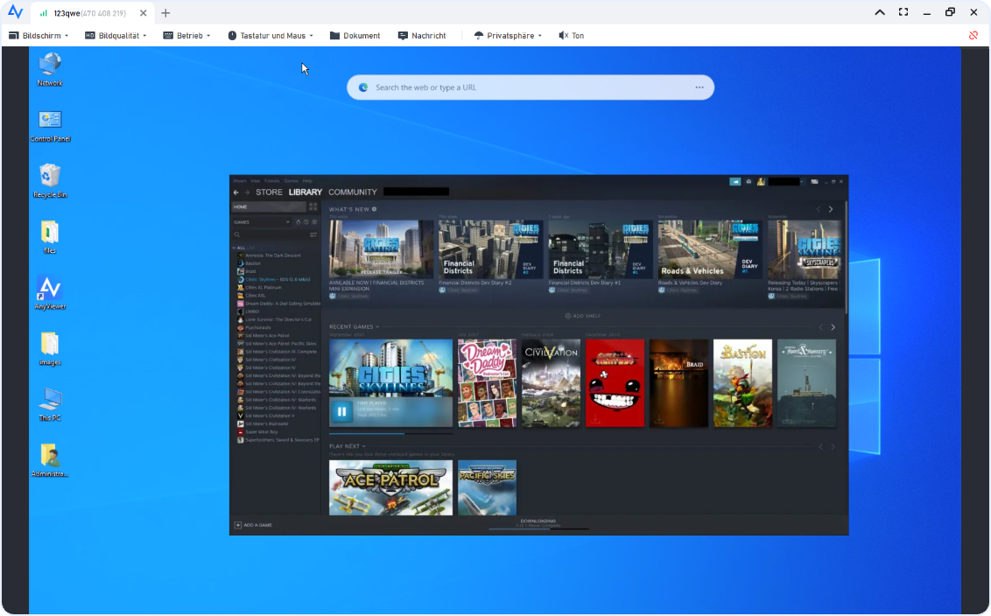Click the What's New settings gear
This screenshot has width=991, height=616.
tap(375, 209)
